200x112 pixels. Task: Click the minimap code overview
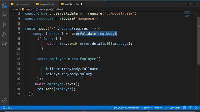[190, 14]
